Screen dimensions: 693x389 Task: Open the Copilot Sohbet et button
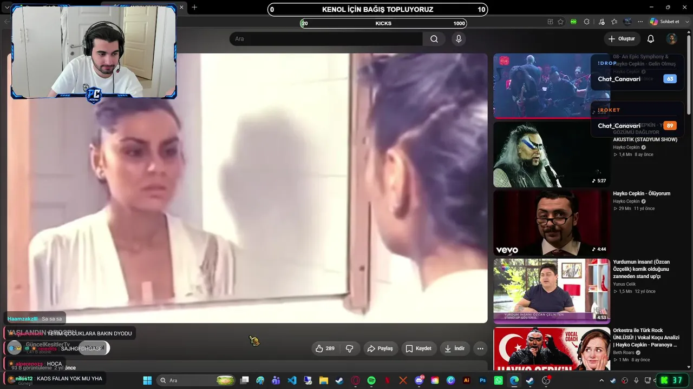(x=665, y=22)
